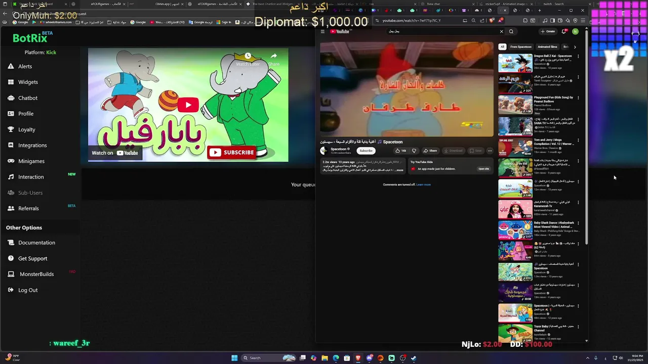This screenshot has height=364, width=648.
Task: Open the Windows Start menu
Action: tap(234, 358)
